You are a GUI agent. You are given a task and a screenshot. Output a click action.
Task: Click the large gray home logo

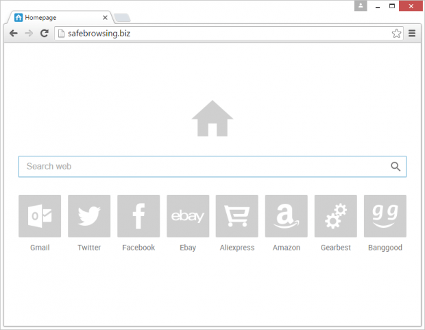212,118
